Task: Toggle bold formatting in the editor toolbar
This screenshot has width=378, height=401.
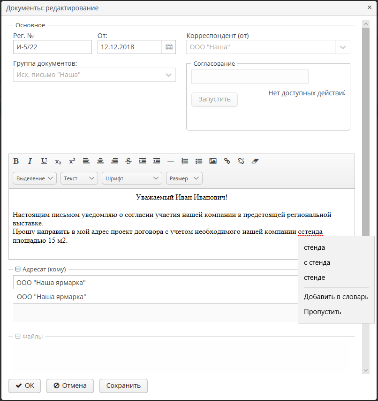Action: coord(16,161)
